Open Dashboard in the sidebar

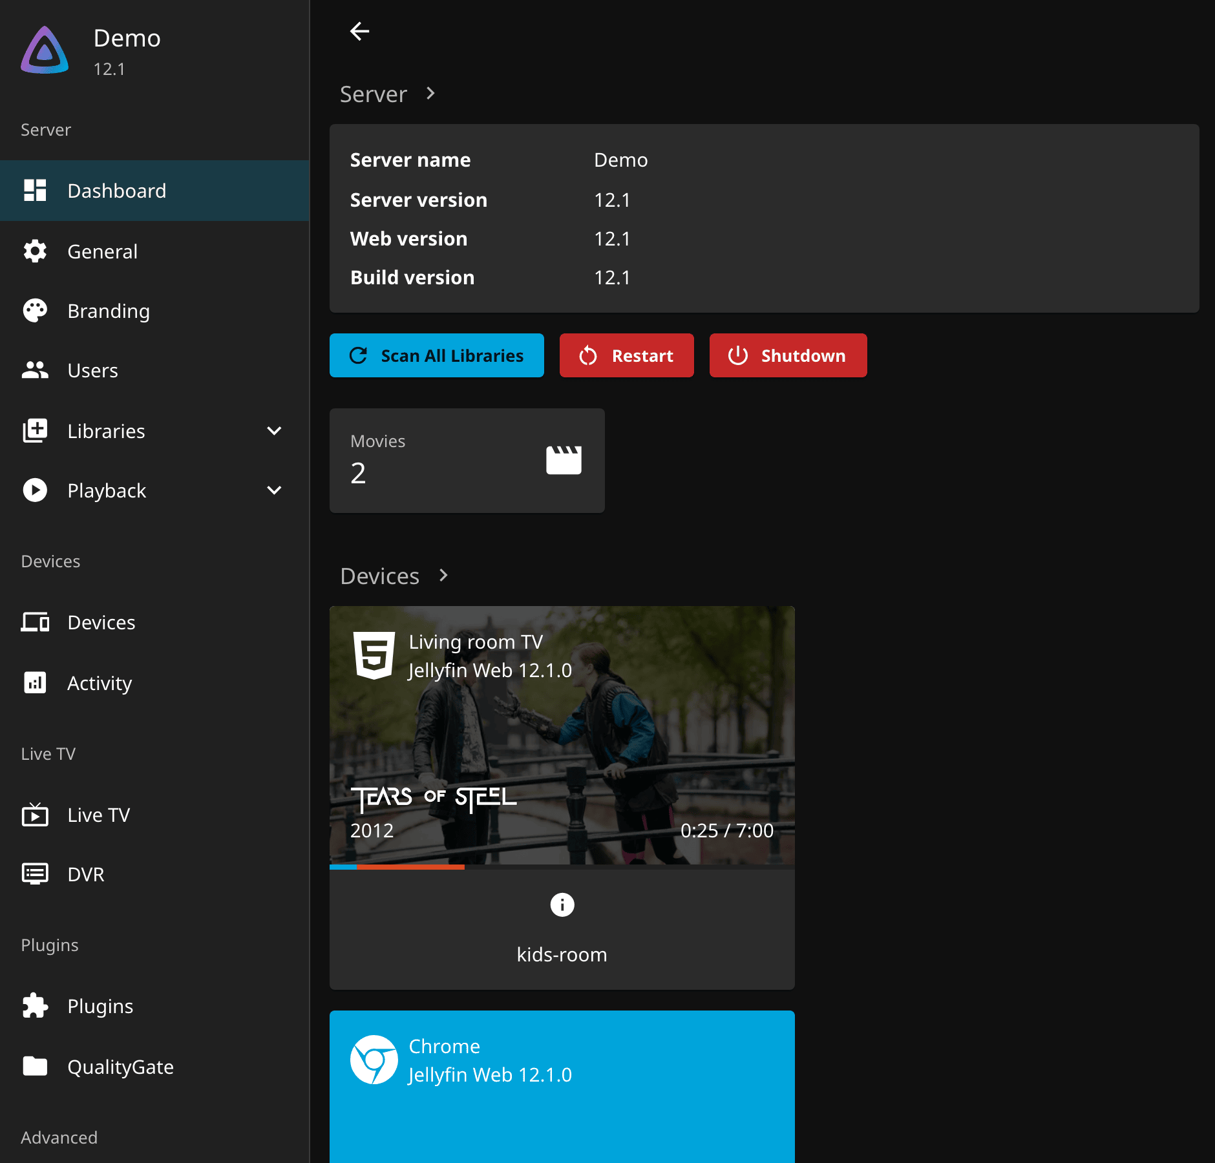pyautogui.click(x=154, y=191)
